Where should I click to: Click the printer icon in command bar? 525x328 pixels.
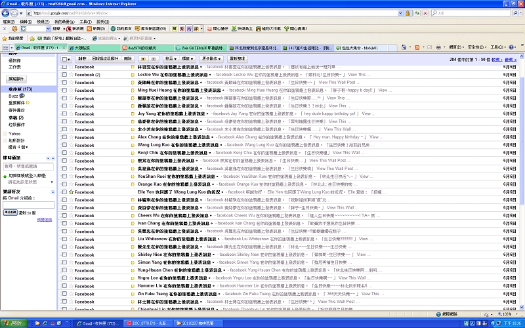[438, 47]
